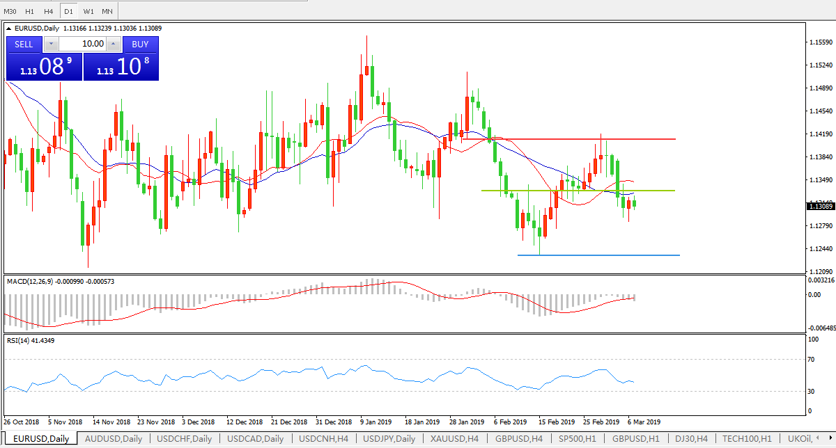836x448 pixels.
Task: Open the SP500,H1 chart tab
Action: [578, 439]
